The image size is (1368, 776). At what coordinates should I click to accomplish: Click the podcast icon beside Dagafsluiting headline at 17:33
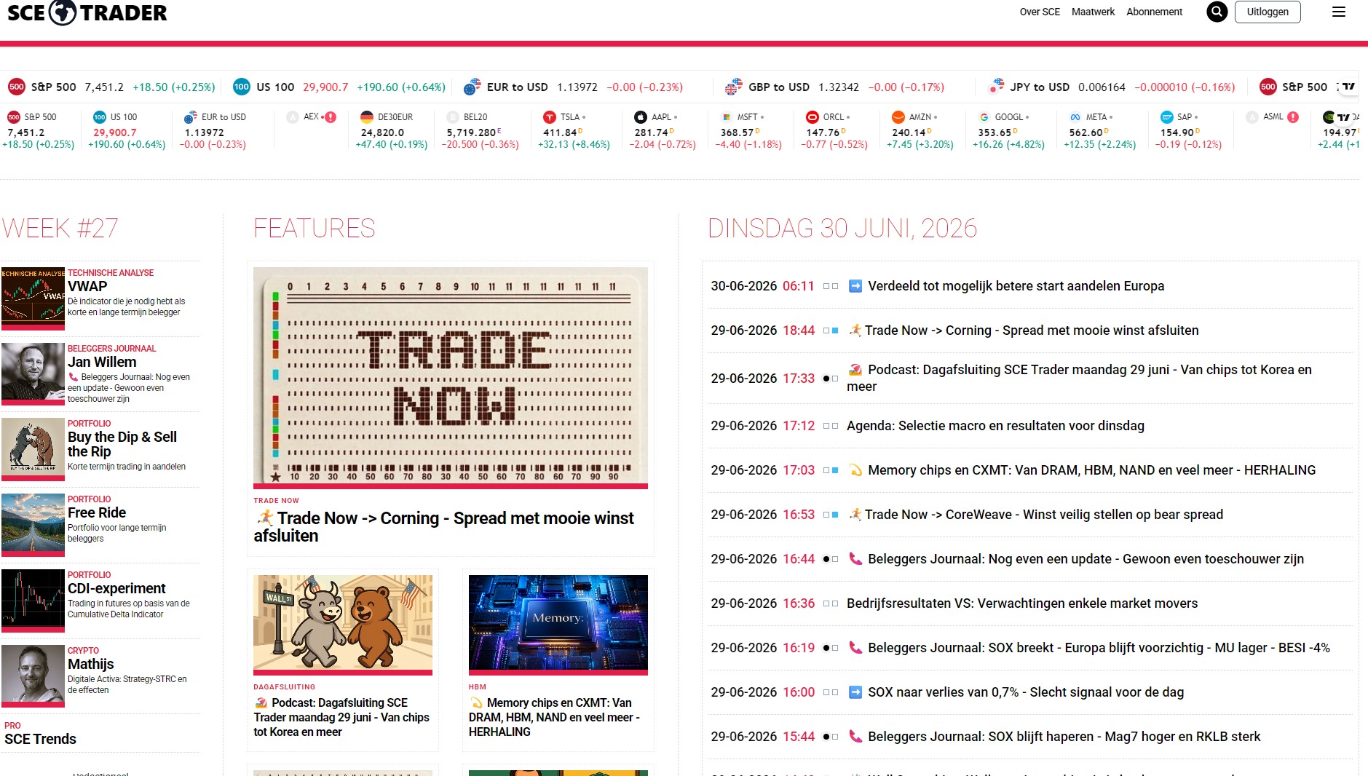point(855,370)
